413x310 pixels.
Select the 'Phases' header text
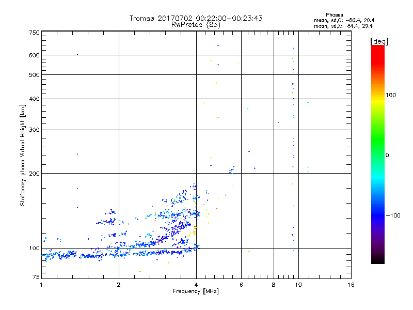[334, 15]
